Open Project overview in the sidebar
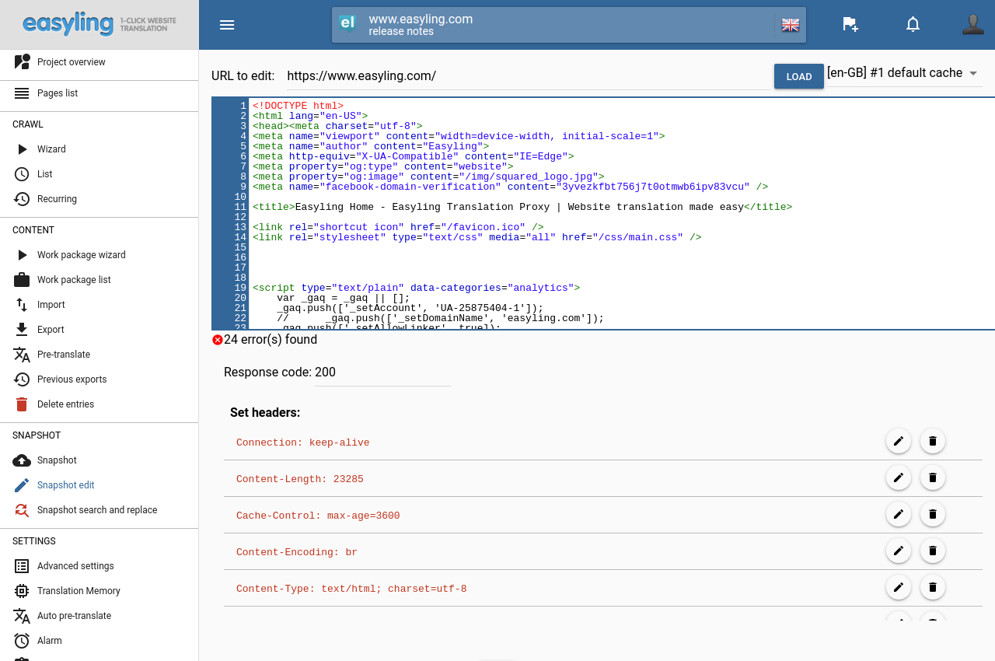995x661 pixels. pyautogui.click(x=71, y=62)
